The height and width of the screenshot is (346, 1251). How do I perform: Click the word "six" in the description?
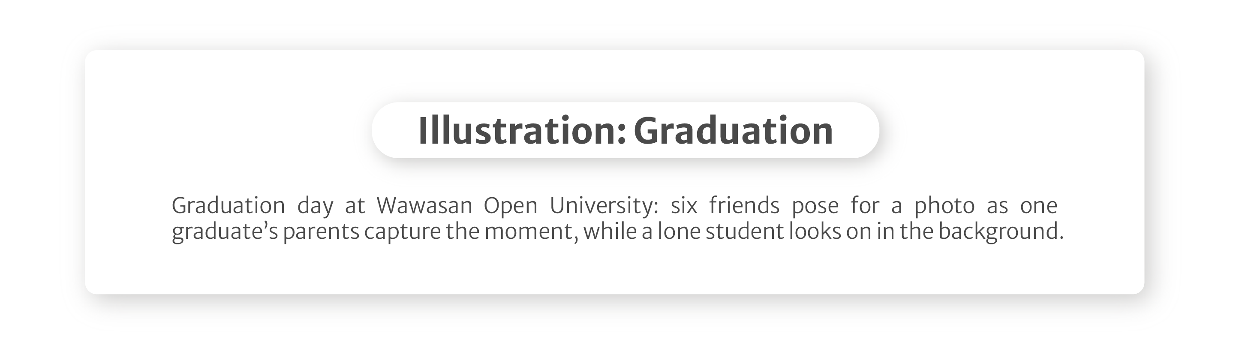pos(684,205)
